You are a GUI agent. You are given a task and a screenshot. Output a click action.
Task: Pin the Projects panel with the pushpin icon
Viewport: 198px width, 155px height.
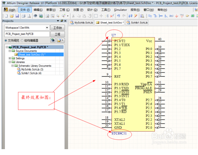[62, 21]
